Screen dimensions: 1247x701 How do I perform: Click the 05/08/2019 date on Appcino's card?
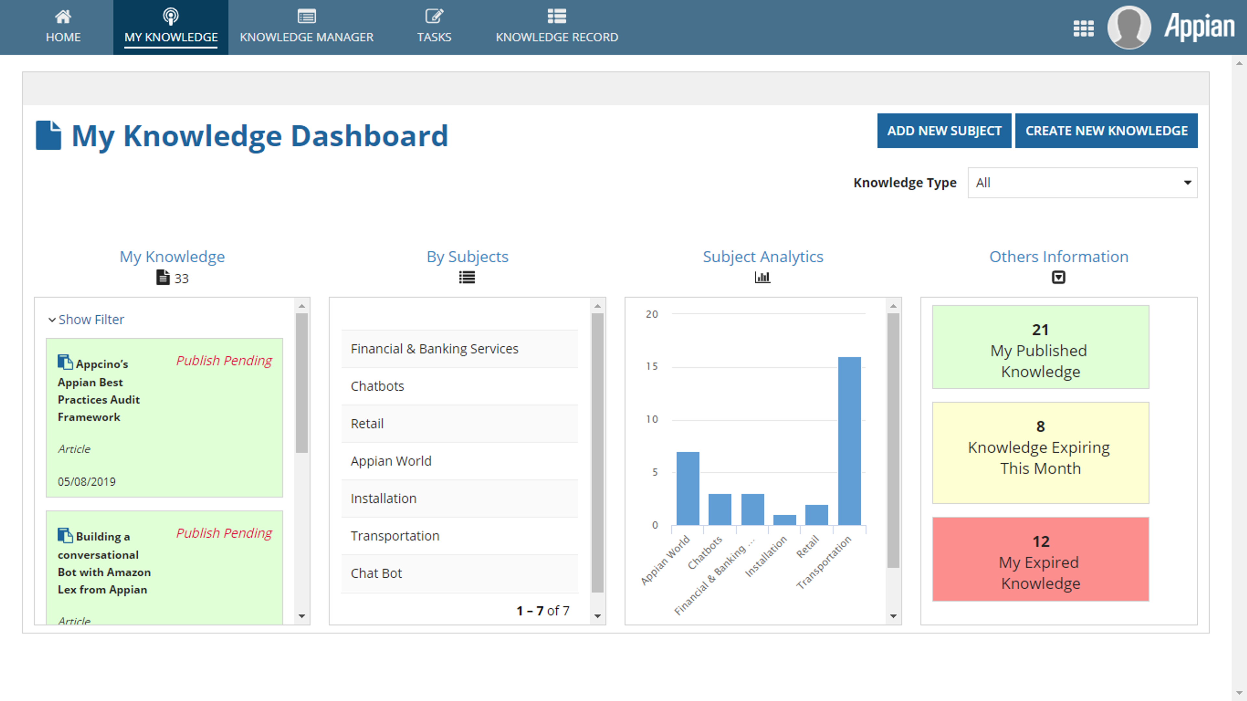87,482
